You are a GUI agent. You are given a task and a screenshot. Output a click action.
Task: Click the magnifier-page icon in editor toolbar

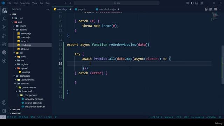(x=211, y=9)
